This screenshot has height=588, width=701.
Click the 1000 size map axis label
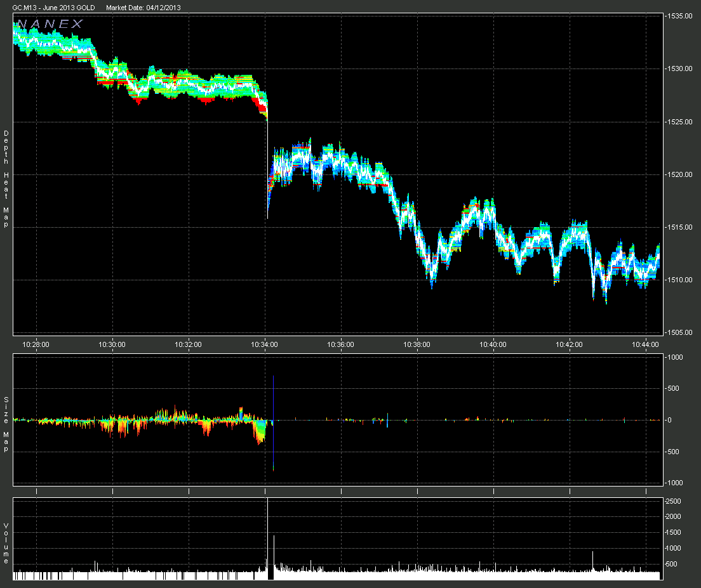tap(674, 357)
